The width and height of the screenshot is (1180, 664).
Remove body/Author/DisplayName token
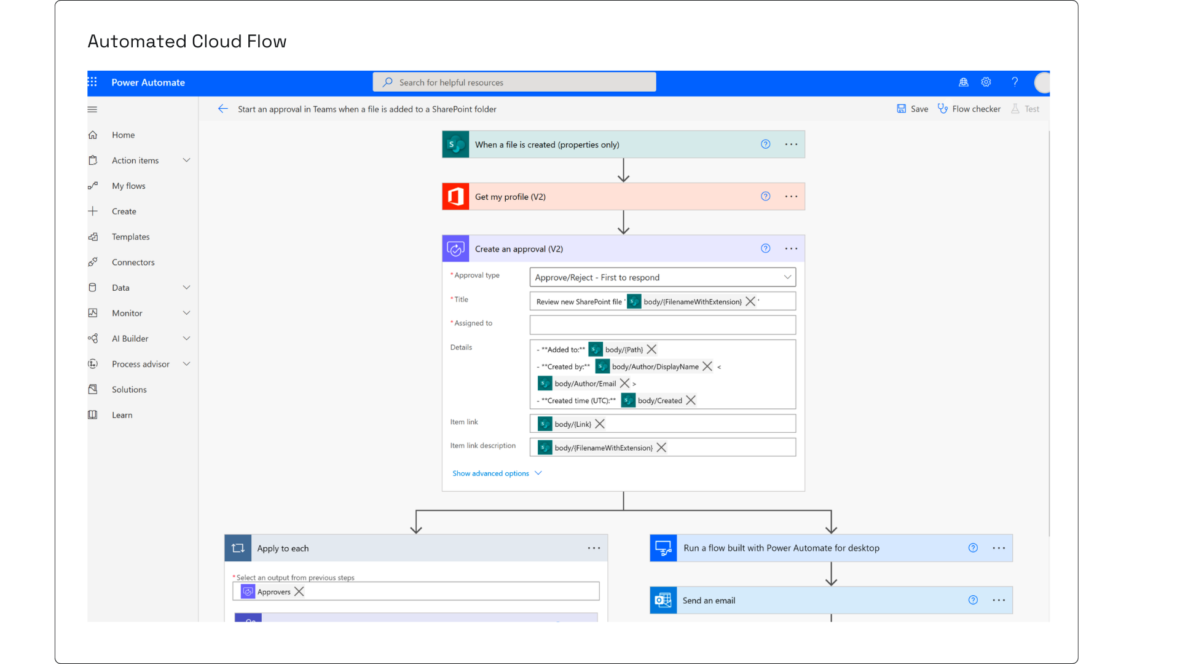click(x=707, y=366)
